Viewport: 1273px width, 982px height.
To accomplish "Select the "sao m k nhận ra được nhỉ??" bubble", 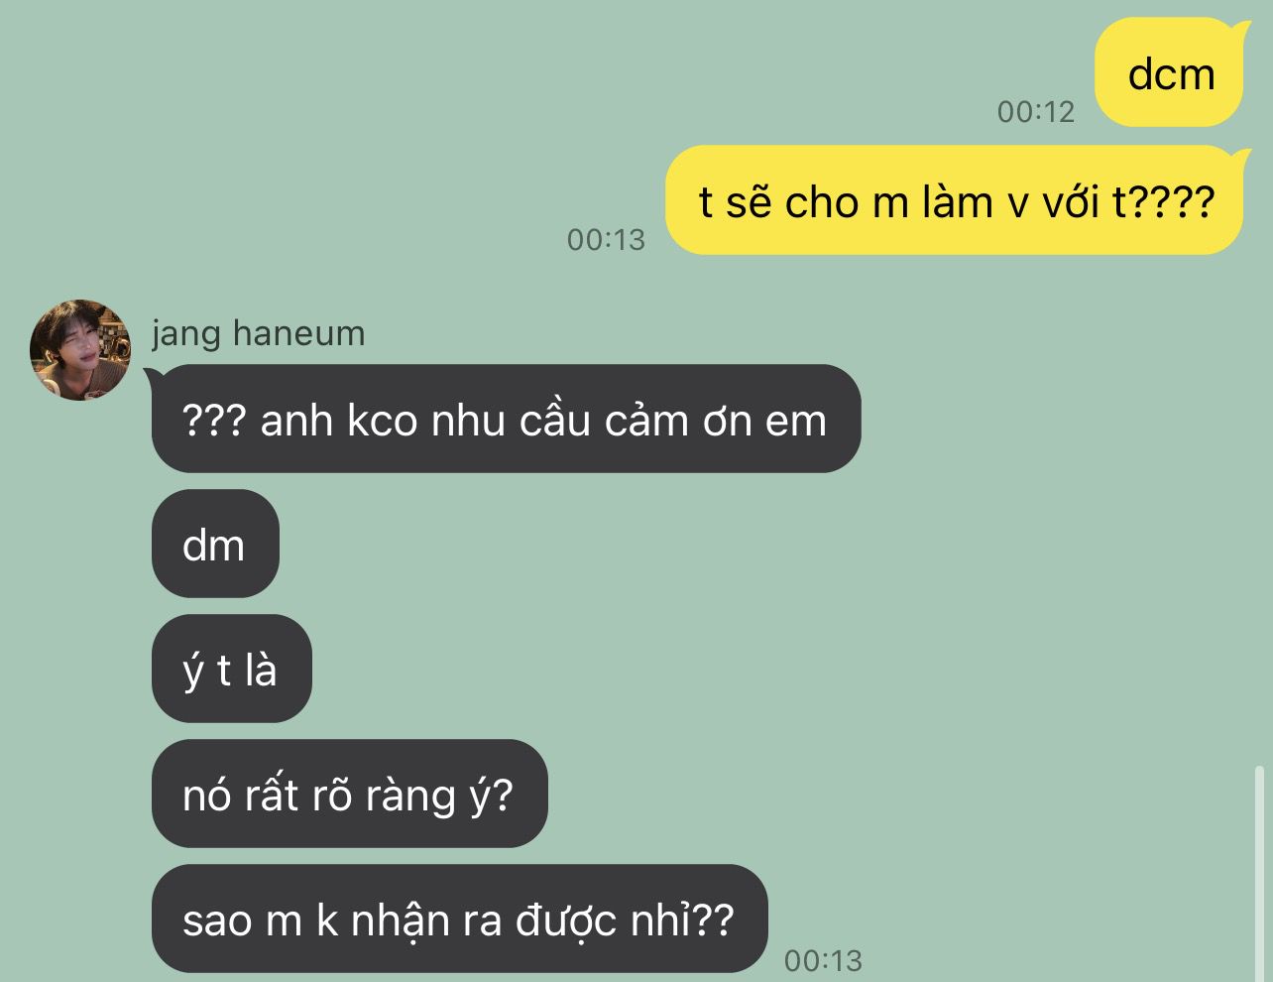I will (x=459, y=919).
